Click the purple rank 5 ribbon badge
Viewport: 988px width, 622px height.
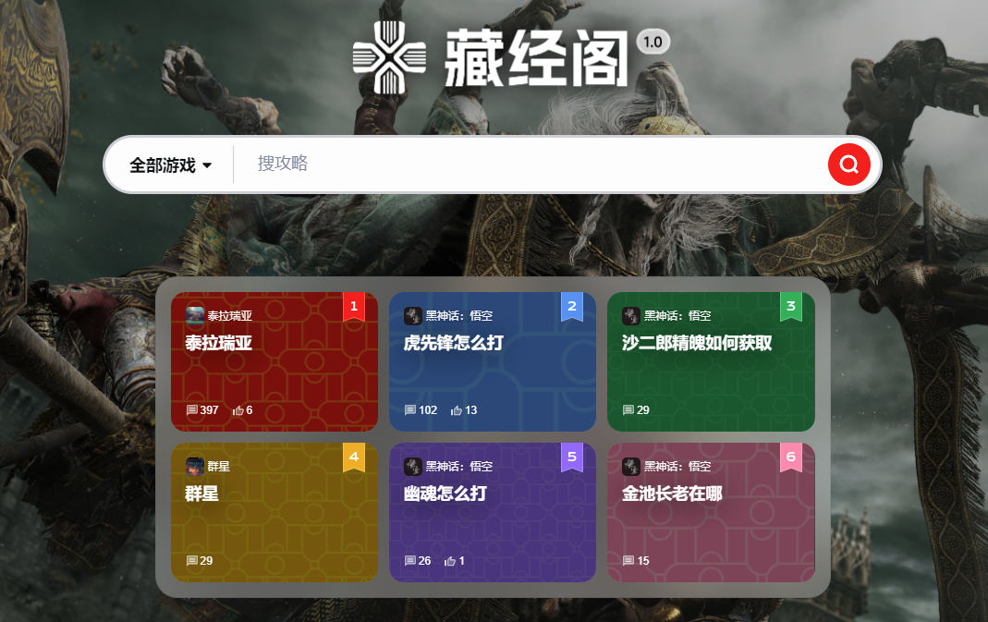point(572,457)
